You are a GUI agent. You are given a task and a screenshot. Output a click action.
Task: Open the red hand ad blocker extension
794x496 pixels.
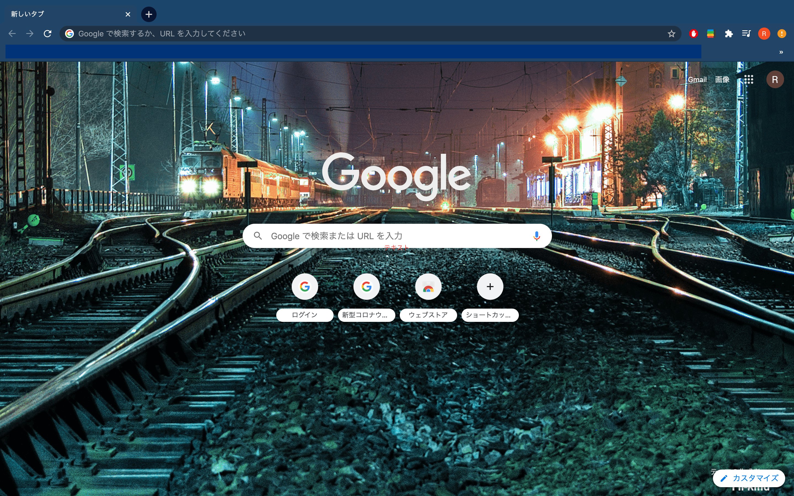(693, 33)
